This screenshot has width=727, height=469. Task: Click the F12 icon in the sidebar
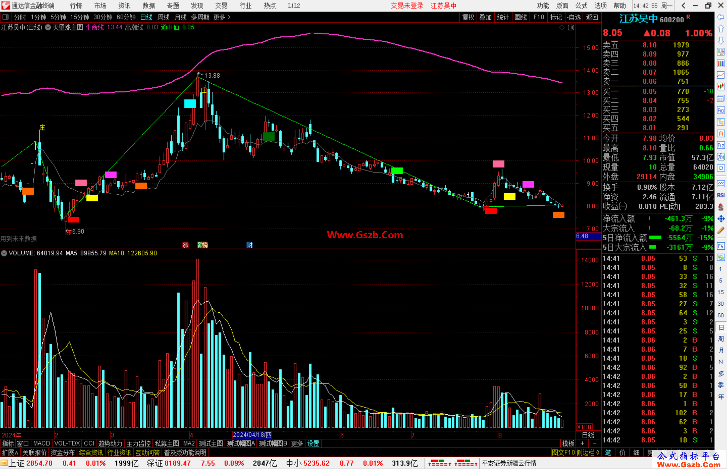click(x=721, y=145)
